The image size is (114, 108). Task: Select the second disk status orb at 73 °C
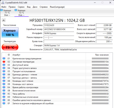(16, 10)
